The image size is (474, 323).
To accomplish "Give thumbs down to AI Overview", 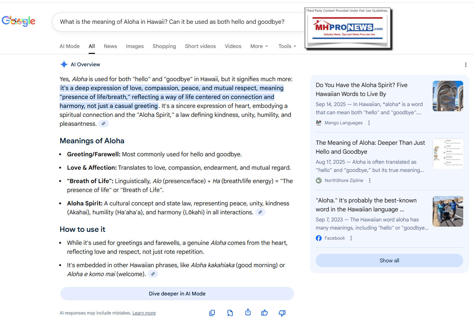I will coord(282,313).
